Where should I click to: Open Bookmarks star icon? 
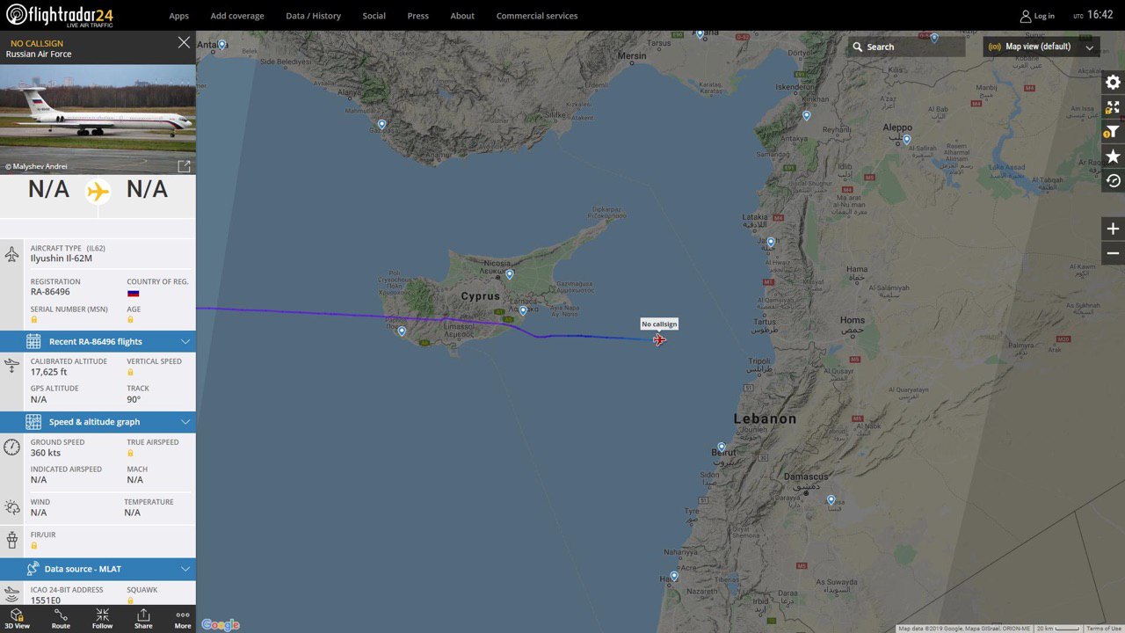point(1113,156)
